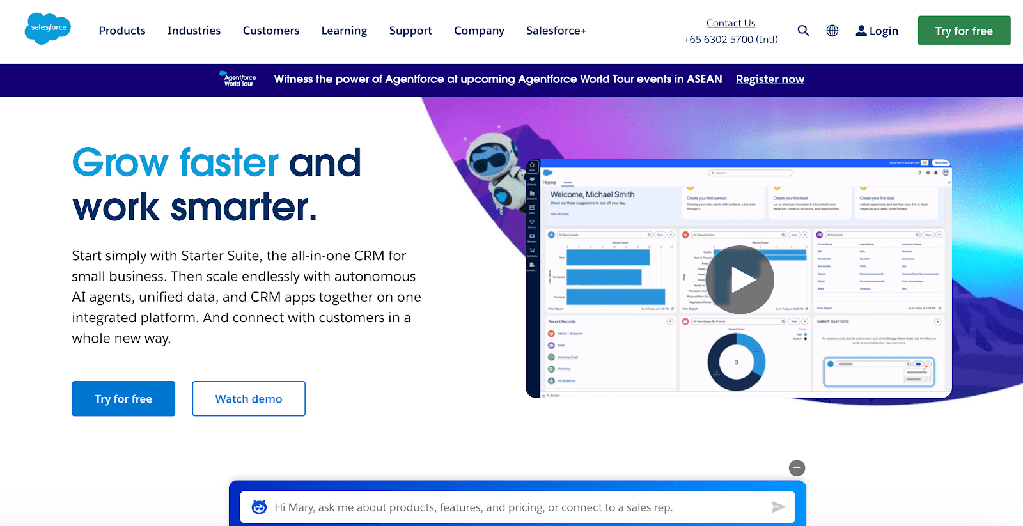This screenshot has height=526, width=1023.
Task: Focus the 'Hi Mary, ask me' chat input
Action: coord(517,507)
